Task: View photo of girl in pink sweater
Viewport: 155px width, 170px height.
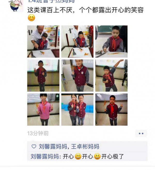Action: point(43,110)
